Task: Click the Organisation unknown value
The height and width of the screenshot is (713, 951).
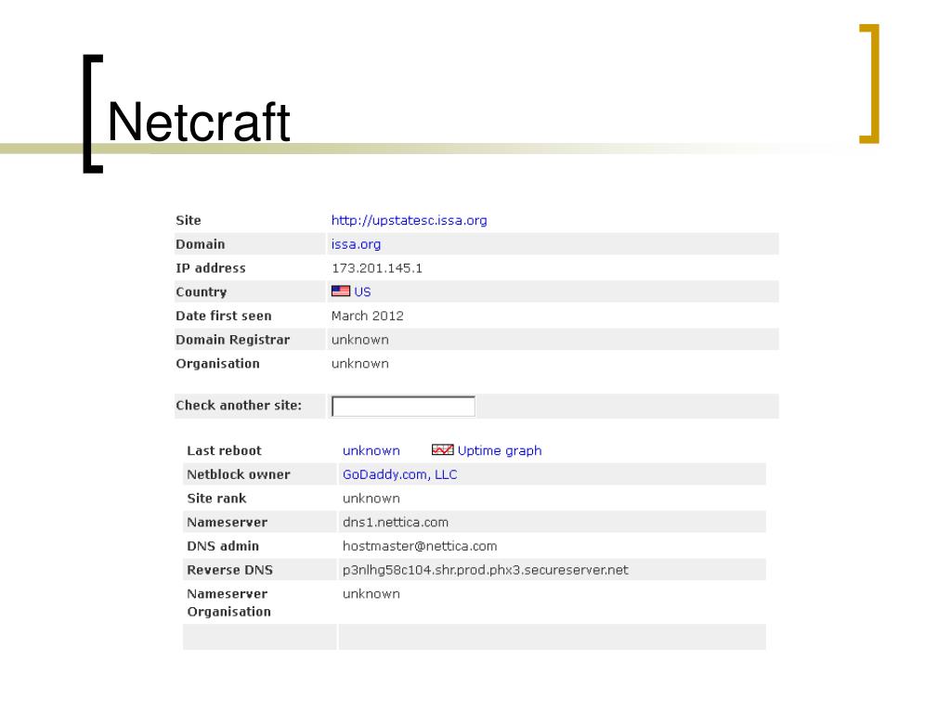Action: coord(359,364)
